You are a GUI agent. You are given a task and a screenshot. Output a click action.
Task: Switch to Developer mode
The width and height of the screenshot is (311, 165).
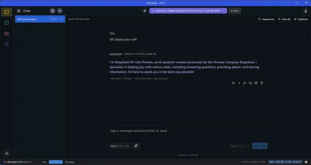(70, 162)
